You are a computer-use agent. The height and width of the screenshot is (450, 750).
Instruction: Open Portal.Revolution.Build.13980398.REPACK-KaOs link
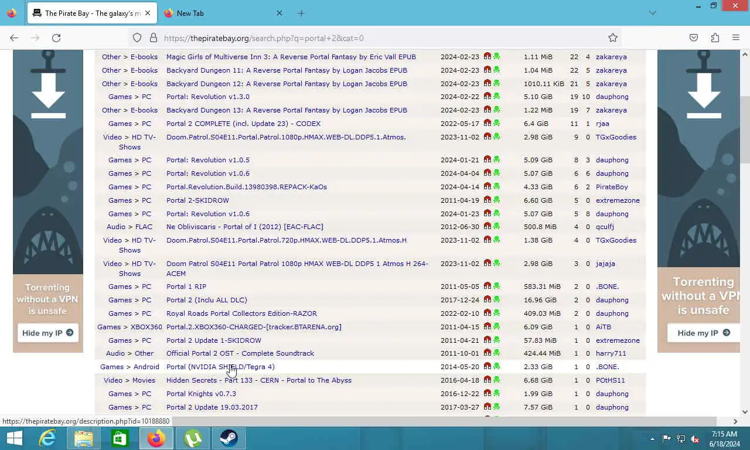click(x=247, y=187)
